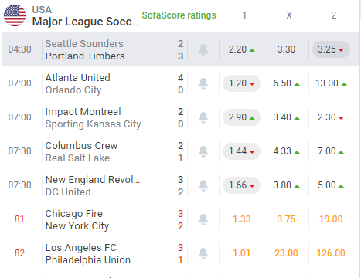Open Major League Soccer league page

click(x=85, y=22)
